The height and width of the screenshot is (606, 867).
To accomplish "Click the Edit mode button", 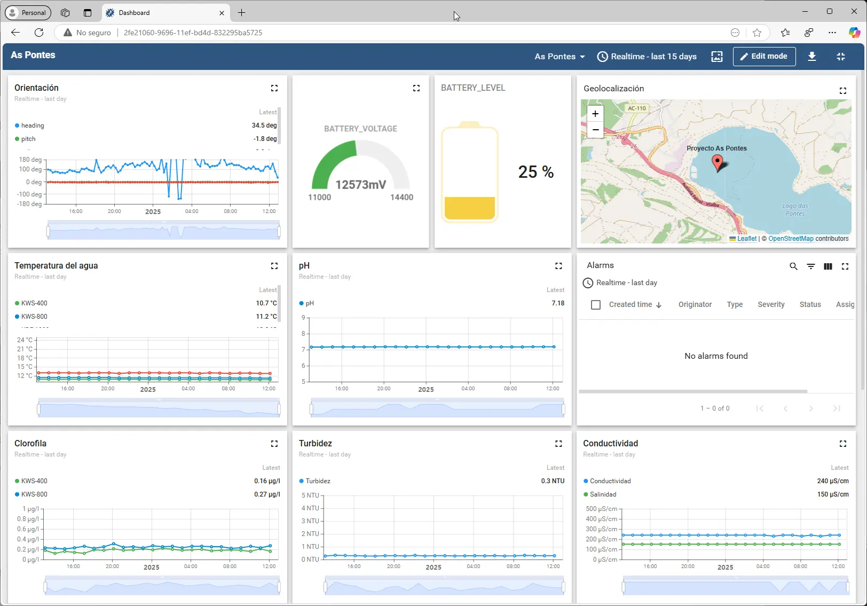I will point(763,57).
